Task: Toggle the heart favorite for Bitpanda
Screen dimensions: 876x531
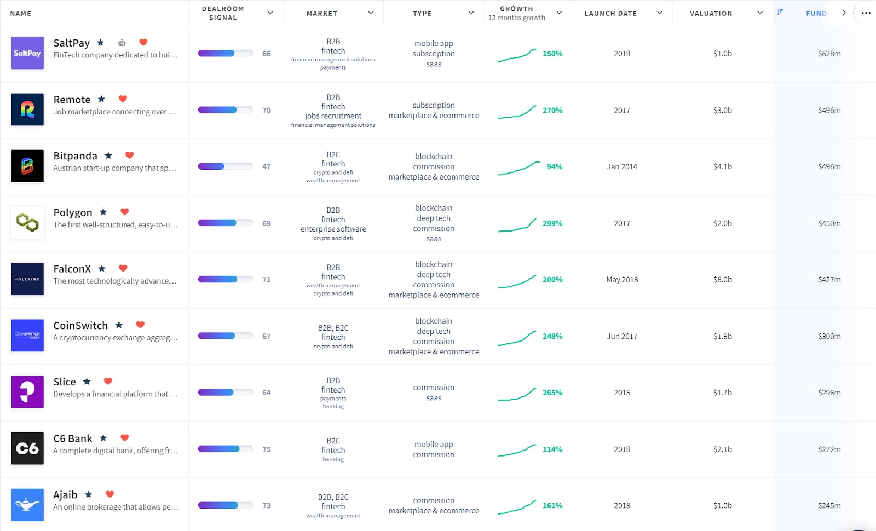Action: point(130,155)
